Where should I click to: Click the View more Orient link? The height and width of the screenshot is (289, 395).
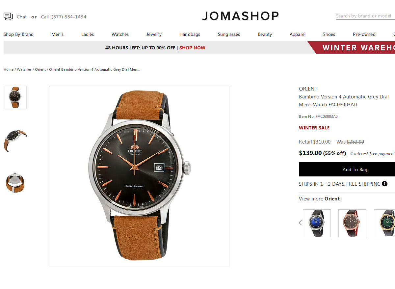320,199
